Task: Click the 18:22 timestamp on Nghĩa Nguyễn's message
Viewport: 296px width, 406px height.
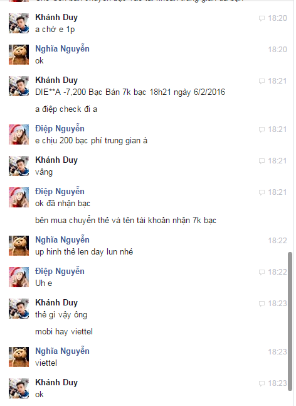Action: click(x=277, y=241)
